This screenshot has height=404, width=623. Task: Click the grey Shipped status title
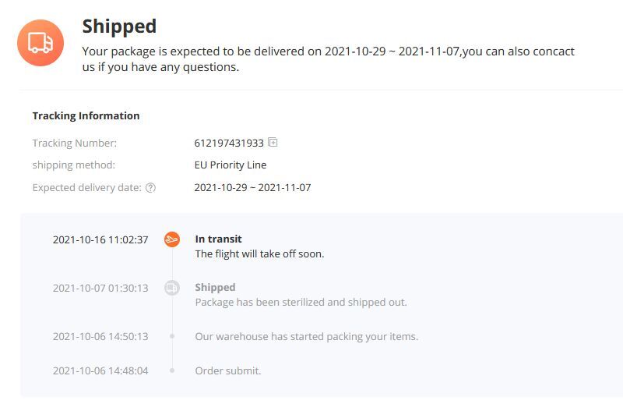(215, 287)
